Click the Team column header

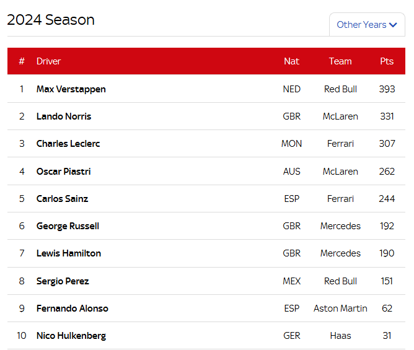[340, 61]
